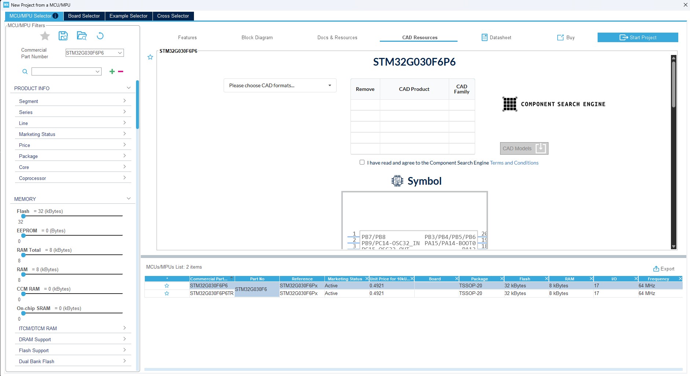This screenshot has height=376, width=690.
Task: Tick the Component Search Engine terms agreement checkbox
Action: [x=362, y=162]
